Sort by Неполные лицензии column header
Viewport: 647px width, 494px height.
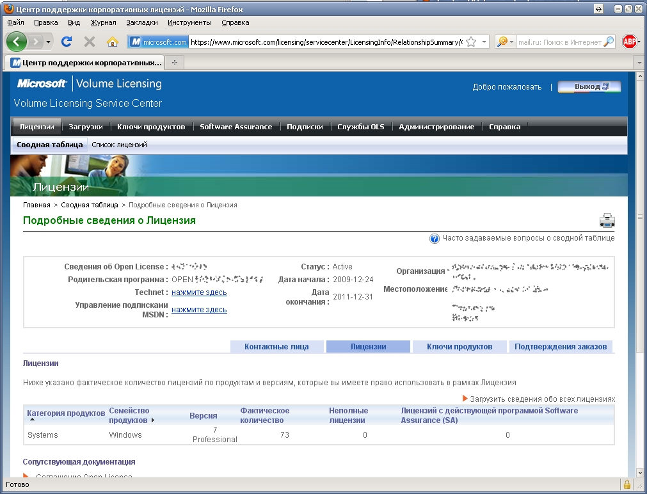click(349, 415)
